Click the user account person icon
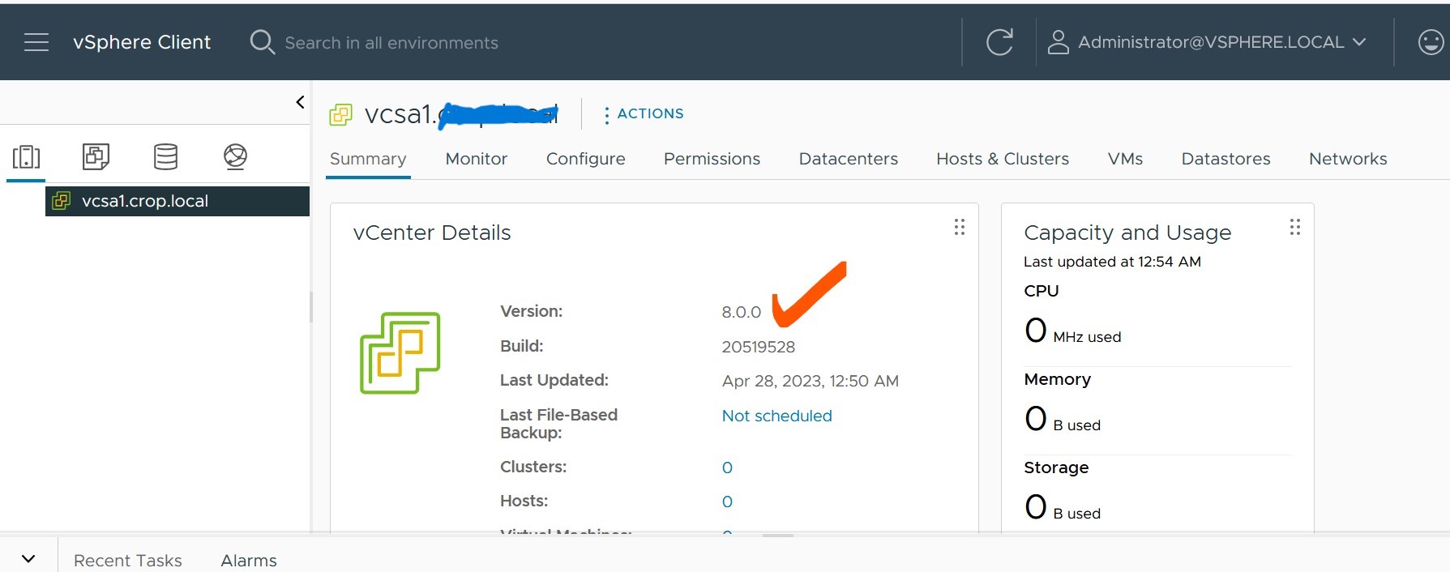The width and height of the screenshot is (1450, 572). [x=1058, y=42]
